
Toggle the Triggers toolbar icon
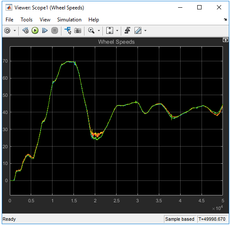pos(127,30)
